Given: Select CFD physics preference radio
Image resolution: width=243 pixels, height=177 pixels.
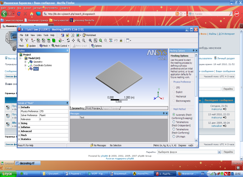Looking at the screenshot, I should (174, 87).
